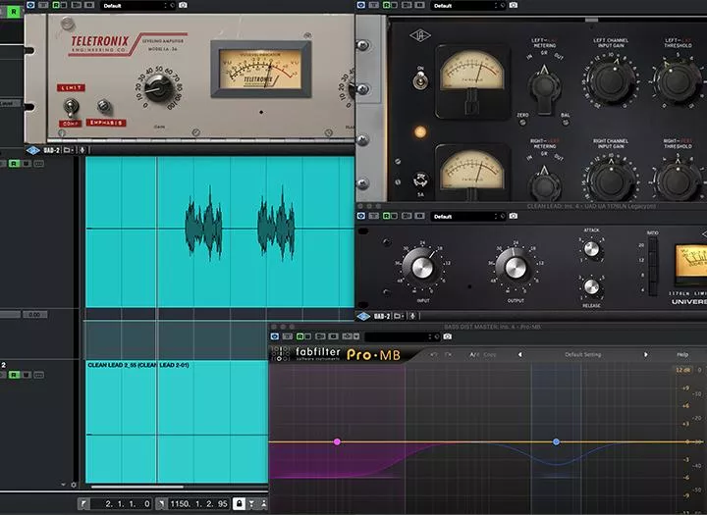Take snapshot with Teletronix plugin camera icon

183,5
